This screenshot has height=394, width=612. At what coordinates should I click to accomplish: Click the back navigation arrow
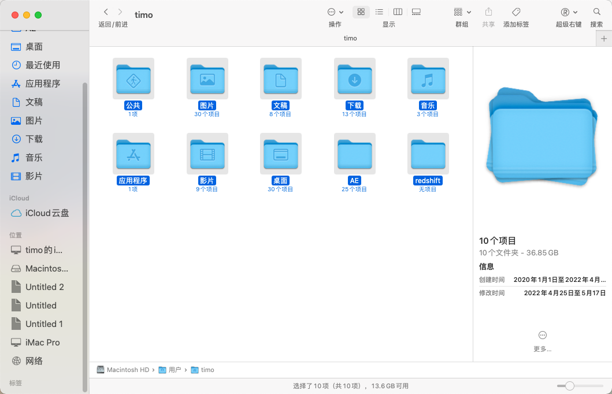[x=106, y=12]
